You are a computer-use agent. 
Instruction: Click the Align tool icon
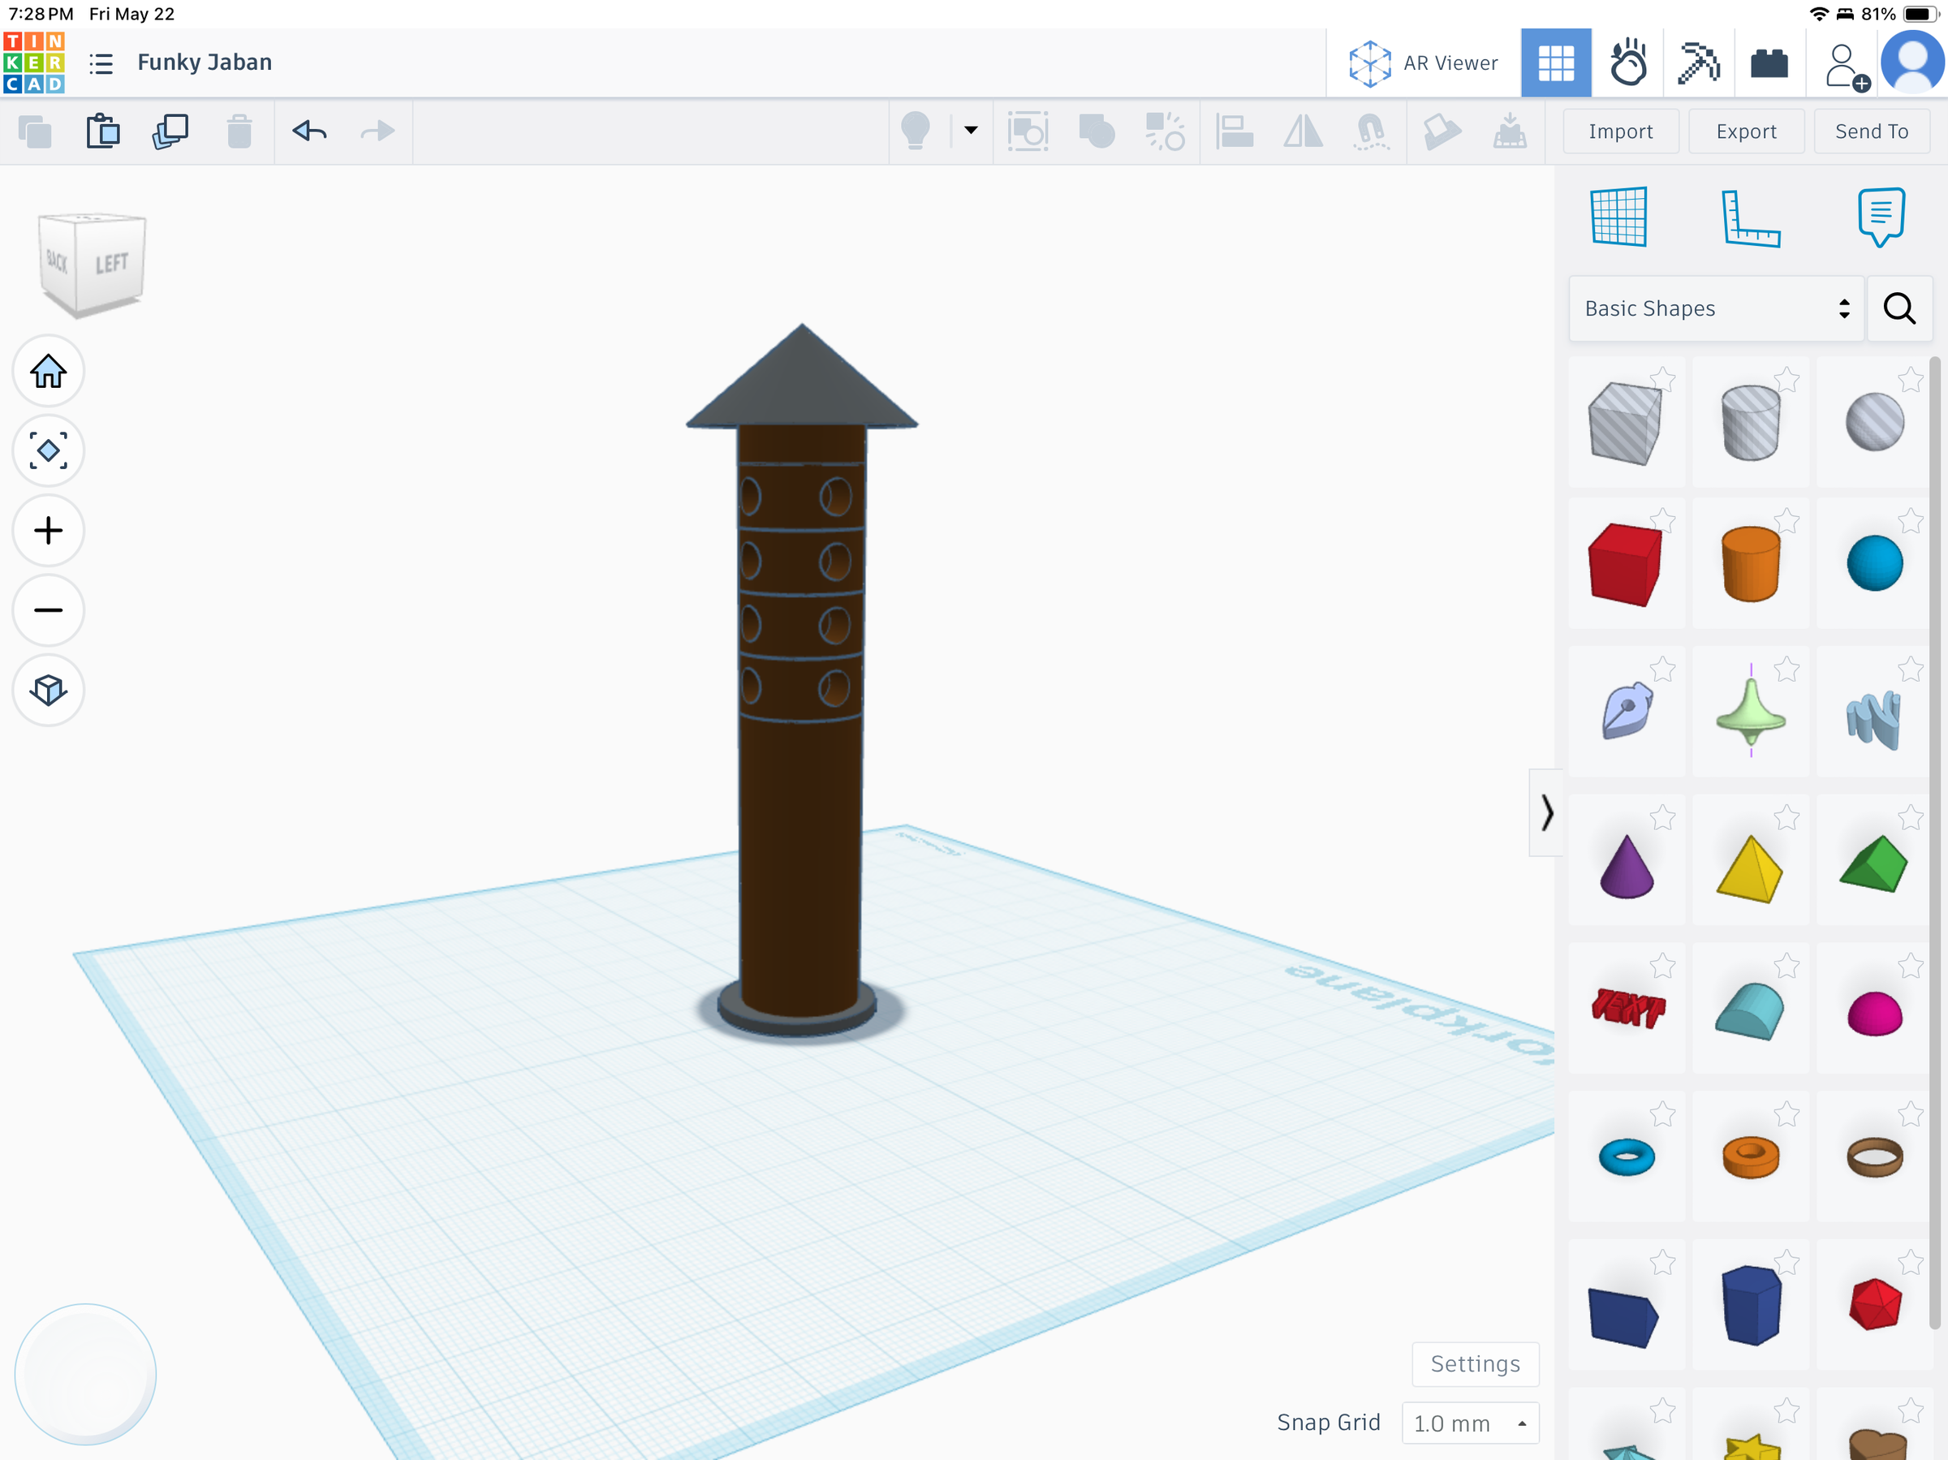click(1235, 132)
